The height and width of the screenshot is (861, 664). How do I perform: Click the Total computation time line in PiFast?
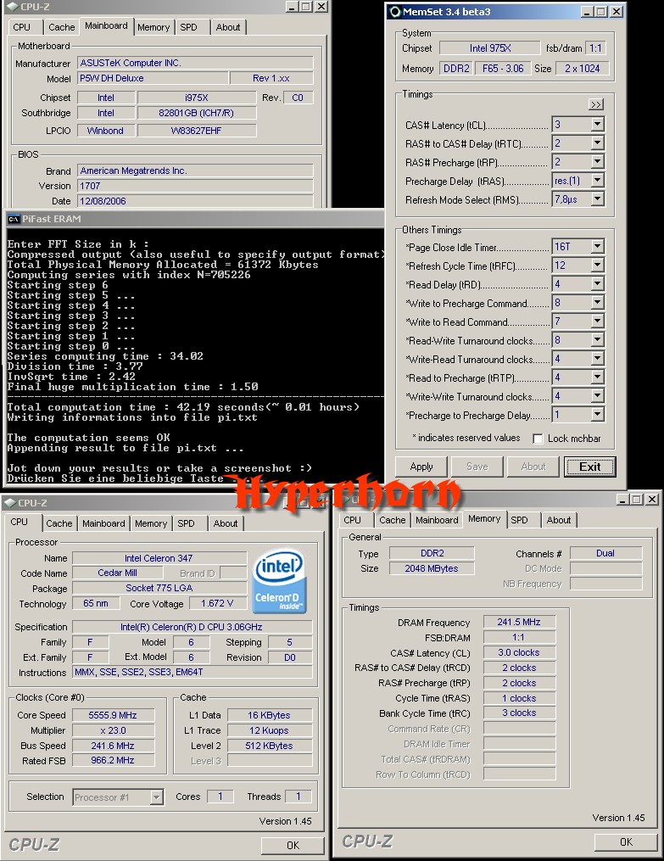click(x=183, y=407)
